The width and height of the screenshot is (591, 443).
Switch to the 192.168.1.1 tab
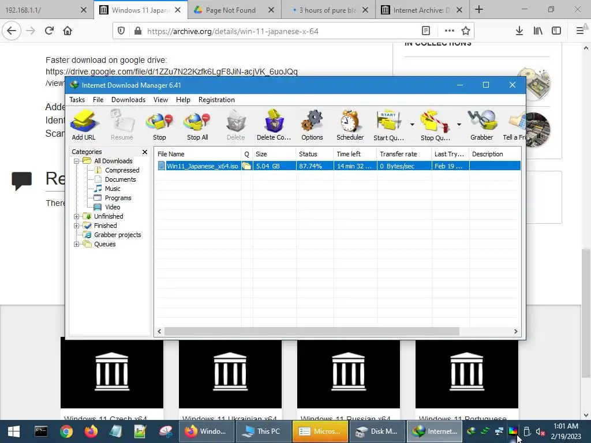46,10
